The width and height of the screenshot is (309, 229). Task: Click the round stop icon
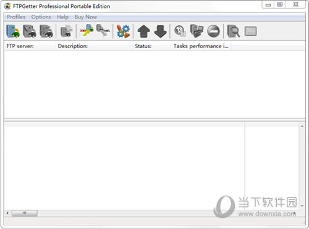(x=213, y=31)
